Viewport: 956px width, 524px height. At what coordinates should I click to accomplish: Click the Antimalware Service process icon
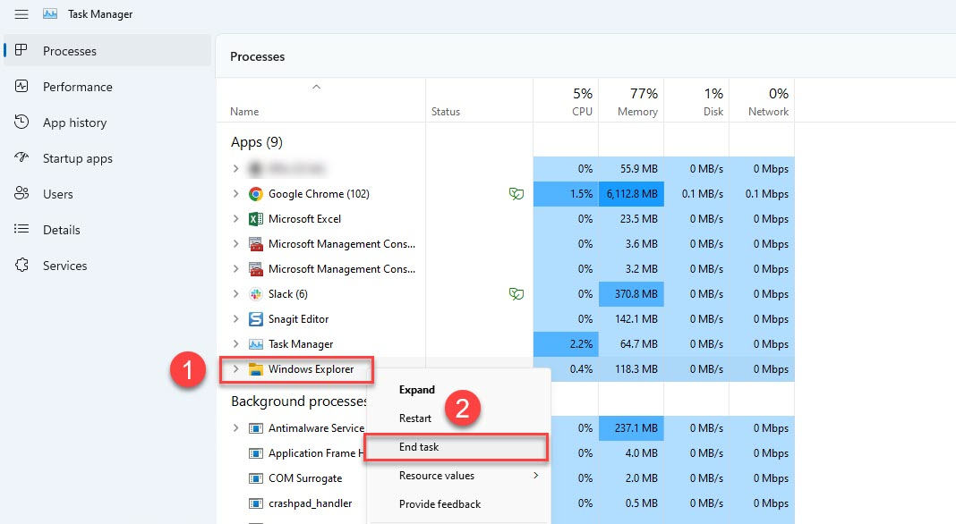(x=255, y=428)
